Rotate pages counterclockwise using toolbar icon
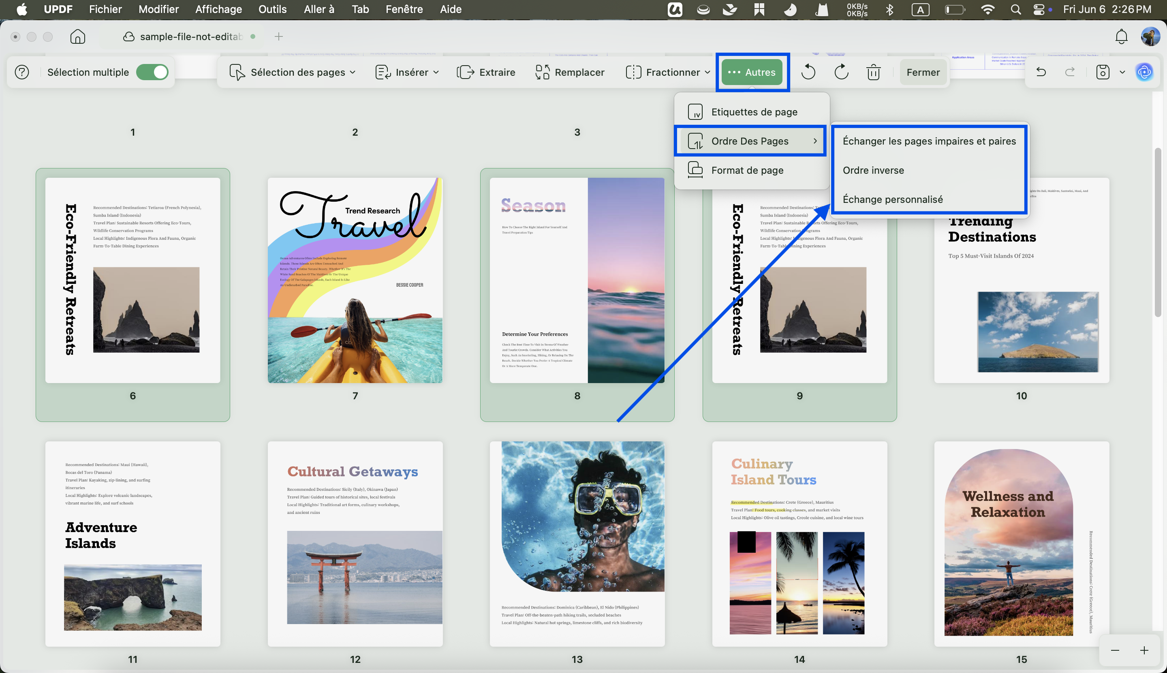This screenshot has height=673, width=1167. [x=808, y=72]
